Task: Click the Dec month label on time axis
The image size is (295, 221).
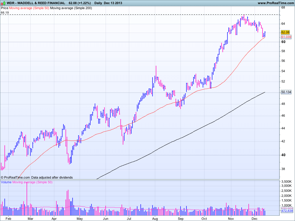Action: [x=254, y=219]
